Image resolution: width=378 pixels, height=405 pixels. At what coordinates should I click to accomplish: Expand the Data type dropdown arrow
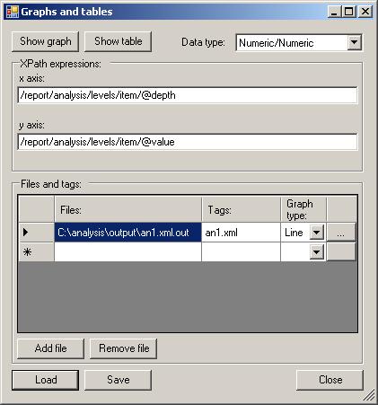pos(354,42)
